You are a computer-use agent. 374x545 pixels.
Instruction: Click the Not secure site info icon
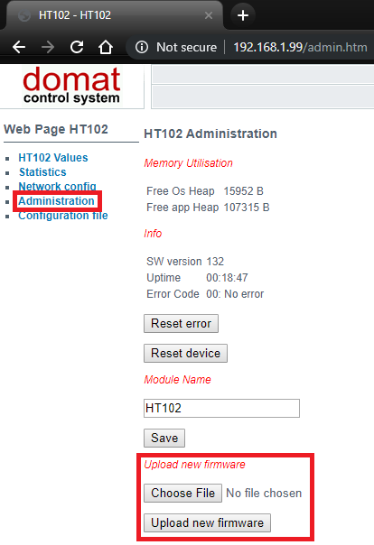tap(142, 47)
